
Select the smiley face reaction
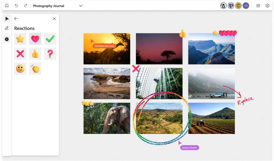[20, 69]
